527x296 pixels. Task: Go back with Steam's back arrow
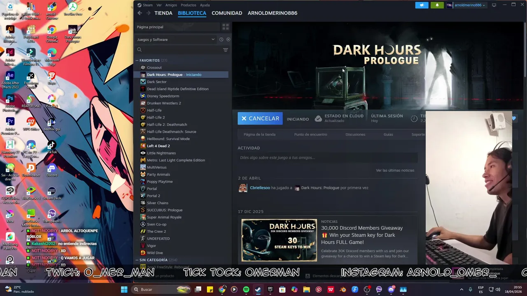(140, 13)
